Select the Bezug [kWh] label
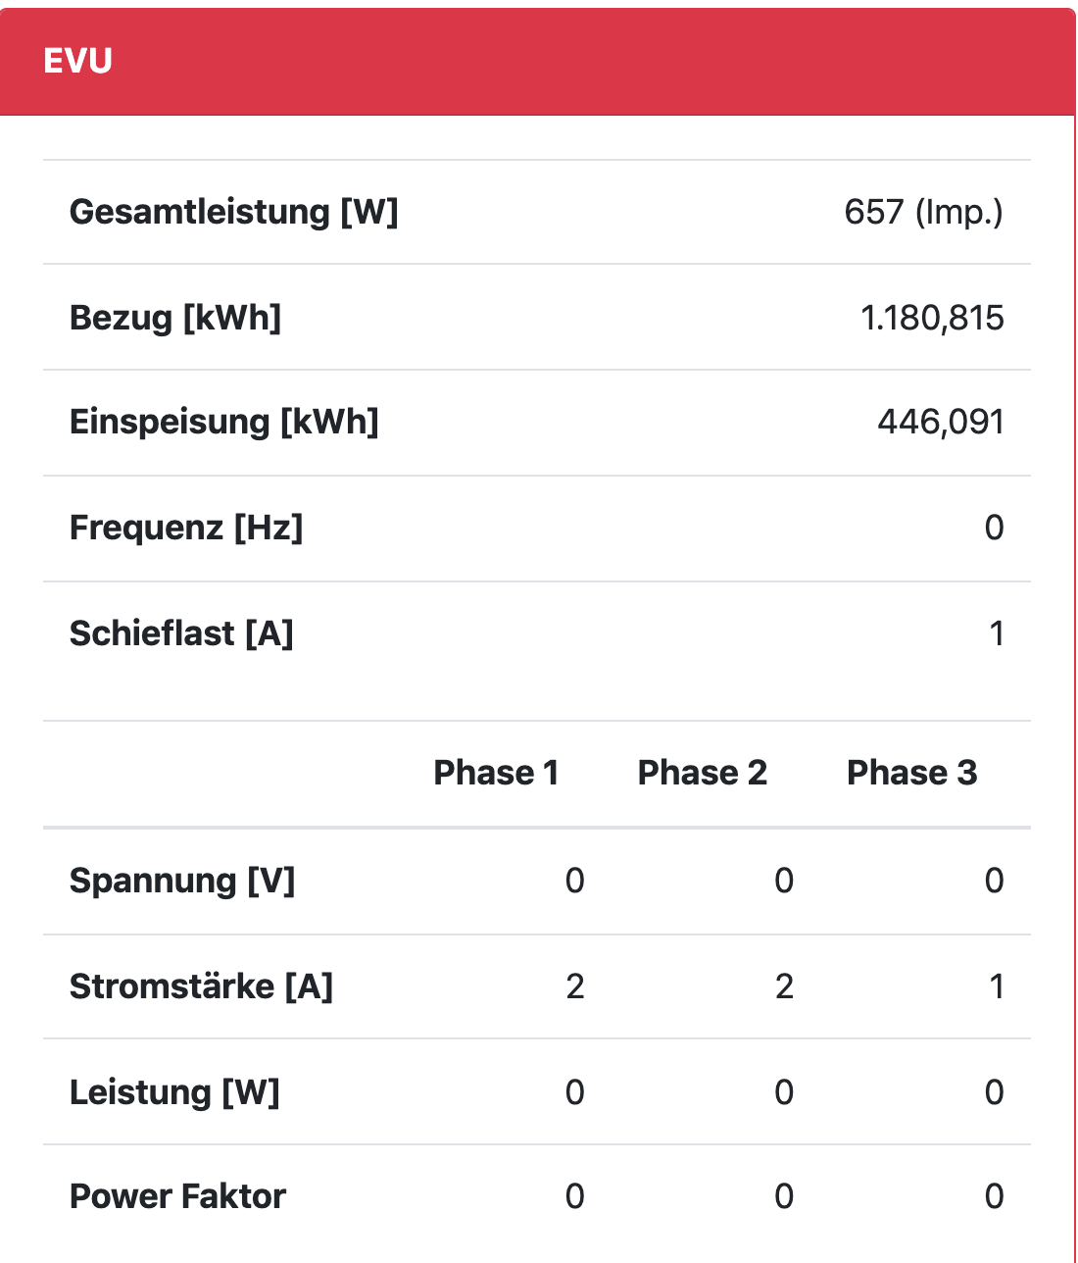Screen dimensions: 1078x1263 pos(175,318)
